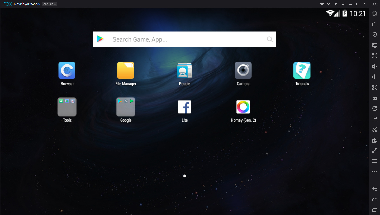Open the Google folder
Viewport: 380px width, 215px height.
point(126,107)
